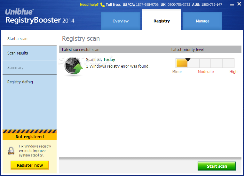The height and width of the screenshot is (176, 244).
Task: Click the yellow priority level bar segment
Action: 182,63
